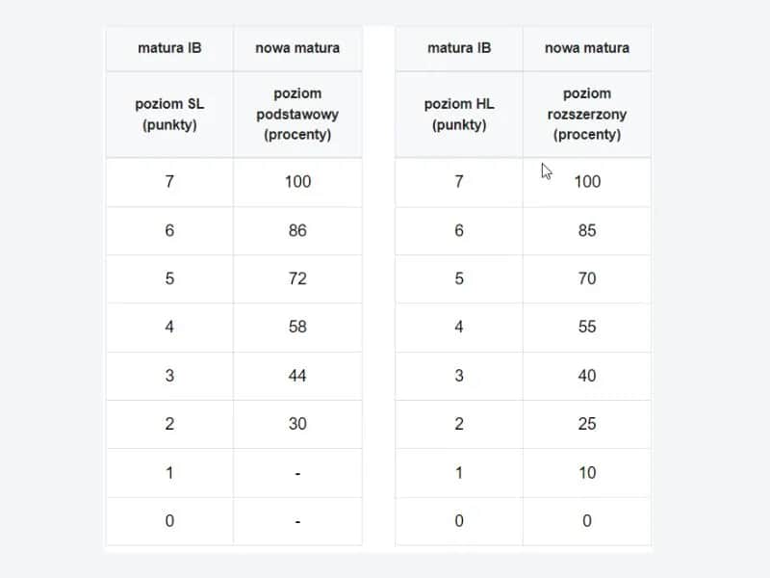
Task: Click the "poziom SL (punkty)" header cell
Action: [x=169, y=115]
